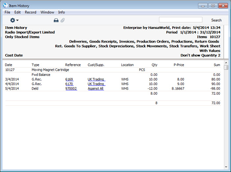Open goods receipt reference 6170
The width and height of the screenshot is (231, 172).
(69, 84)
